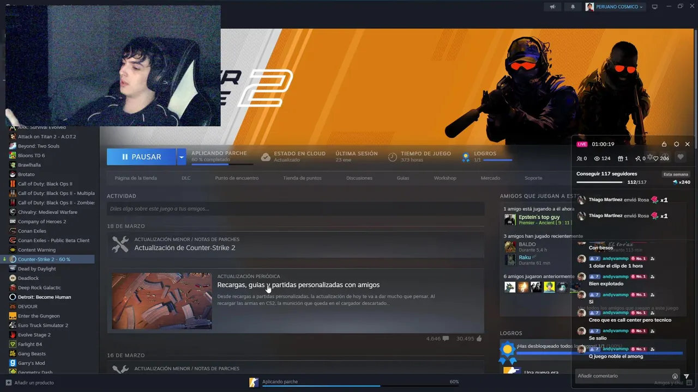The image size is (698, 392).
Task: Select Conan Exiles - Public Beta Client
Action: (53, 241)
